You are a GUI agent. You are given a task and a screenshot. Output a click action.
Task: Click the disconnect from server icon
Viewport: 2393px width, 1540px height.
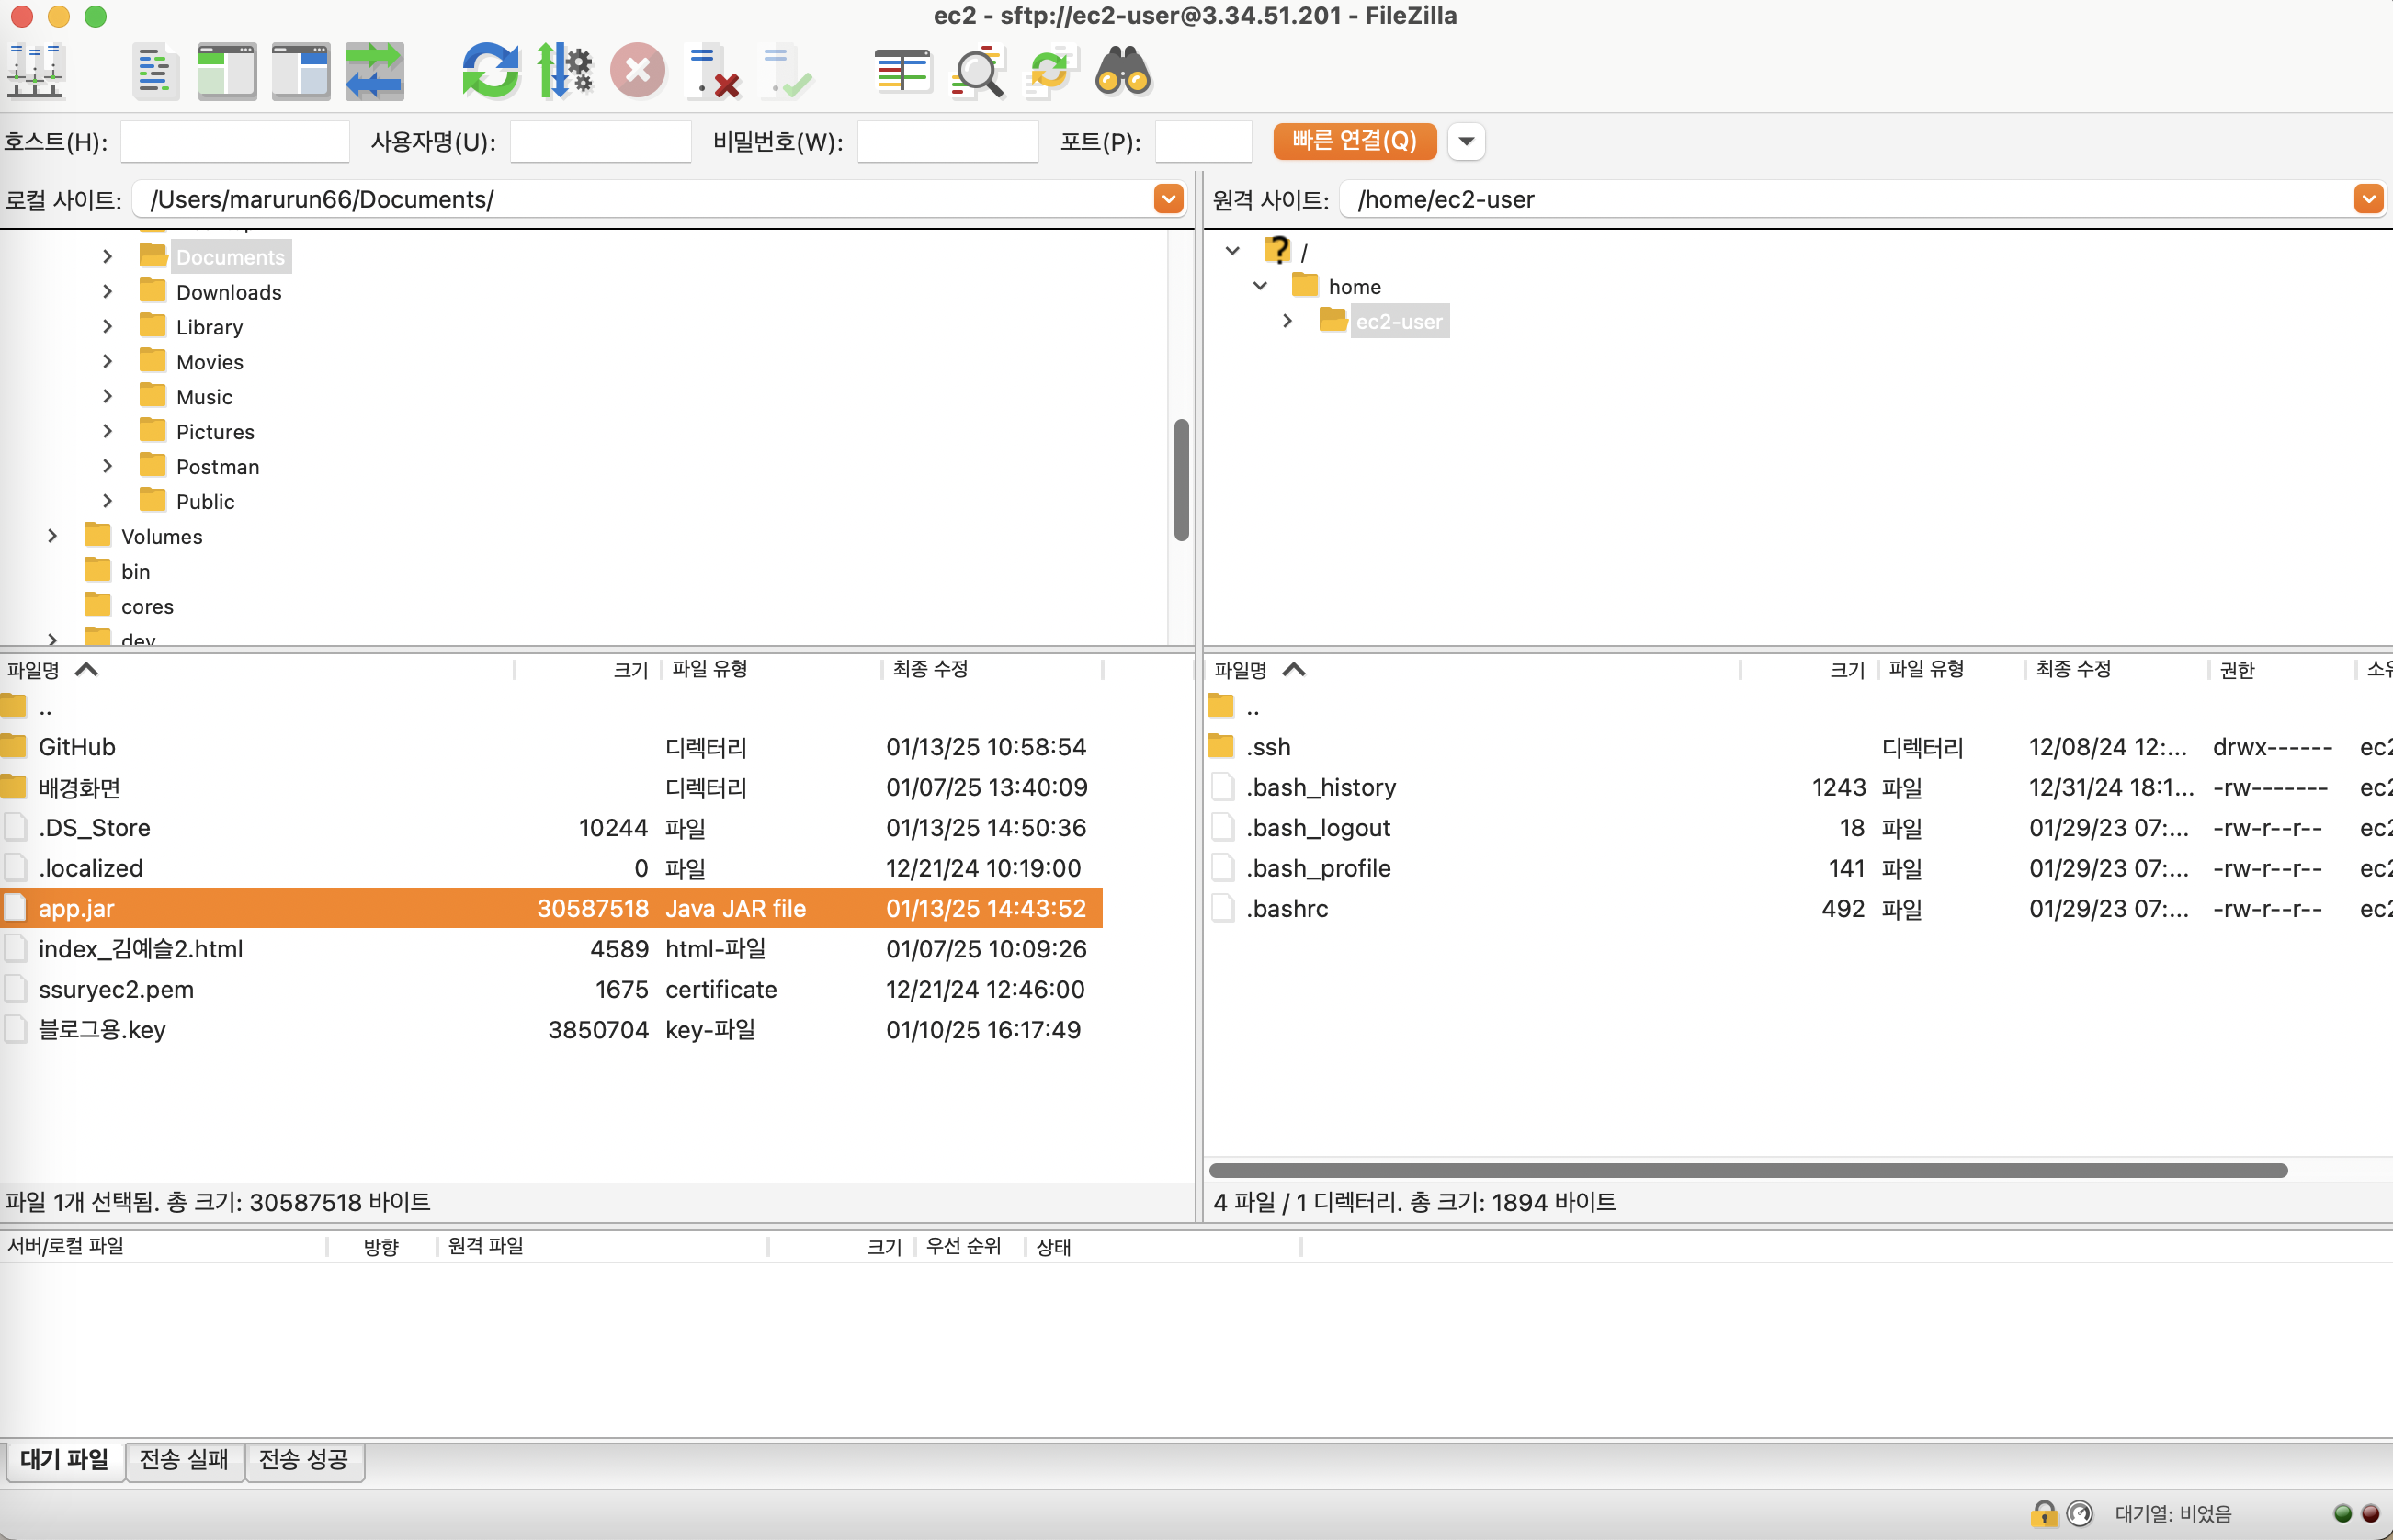713,72
